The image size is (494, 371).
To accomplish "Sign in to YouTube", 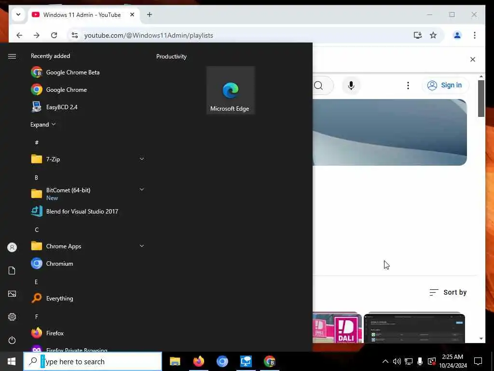I will (445, 85).
